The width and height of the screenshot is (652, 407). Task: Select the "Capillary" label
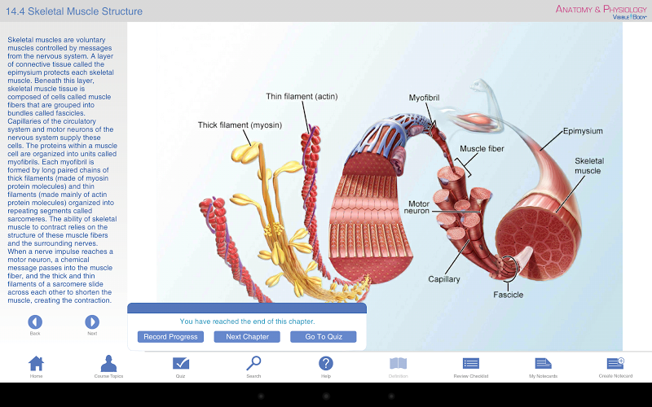(x=444, y=279)
